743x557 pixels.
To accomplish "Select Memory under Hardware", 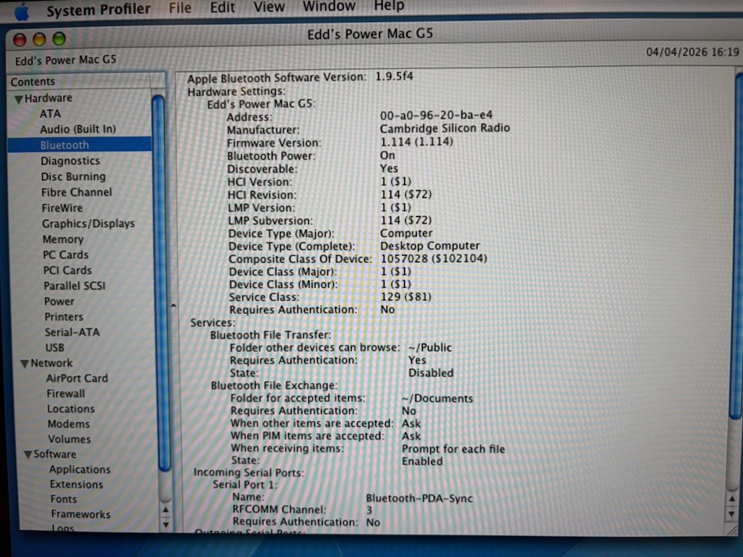I will click(63, 239).
